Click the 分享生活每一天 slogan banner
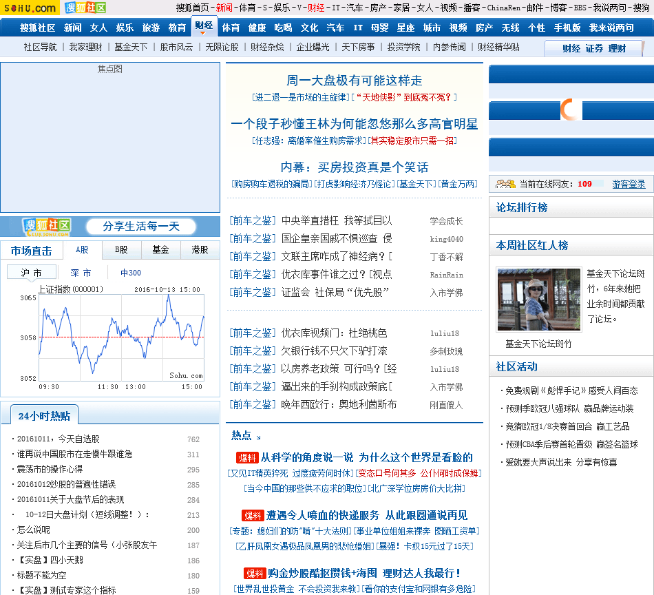 141,227
